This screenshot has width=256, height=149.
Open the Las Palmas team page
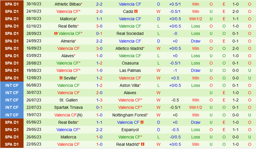[130, 70]
